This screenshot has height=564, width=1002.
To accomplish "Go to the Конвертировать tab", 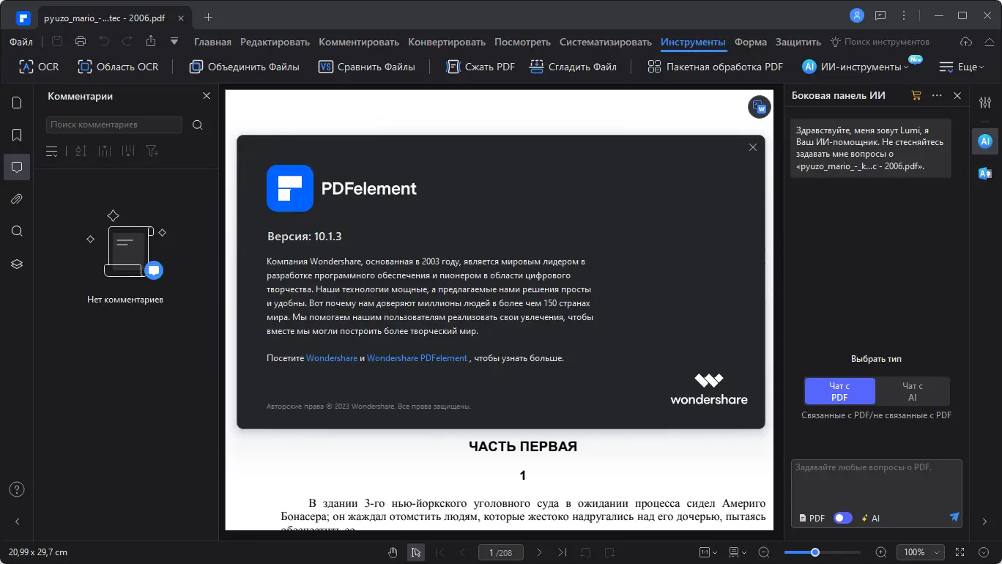I will pyautogui.click(x=447, y=42).
